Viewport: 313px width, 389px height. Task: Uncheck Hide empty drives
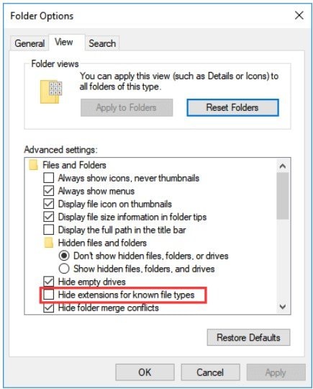click(x=49, y=282)
